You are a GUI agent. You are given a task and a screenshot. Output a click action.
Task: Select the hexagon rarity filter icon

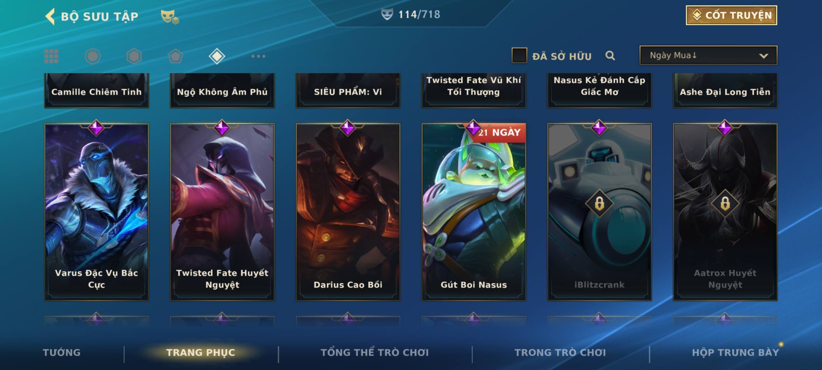134,56
